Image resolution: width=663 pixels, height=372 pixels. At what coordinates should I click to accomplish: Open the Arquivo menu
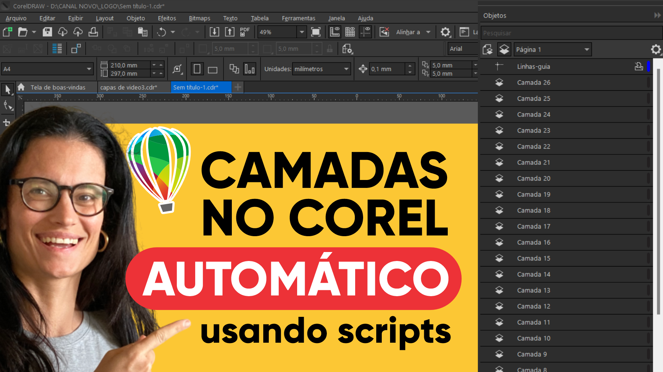16,18
